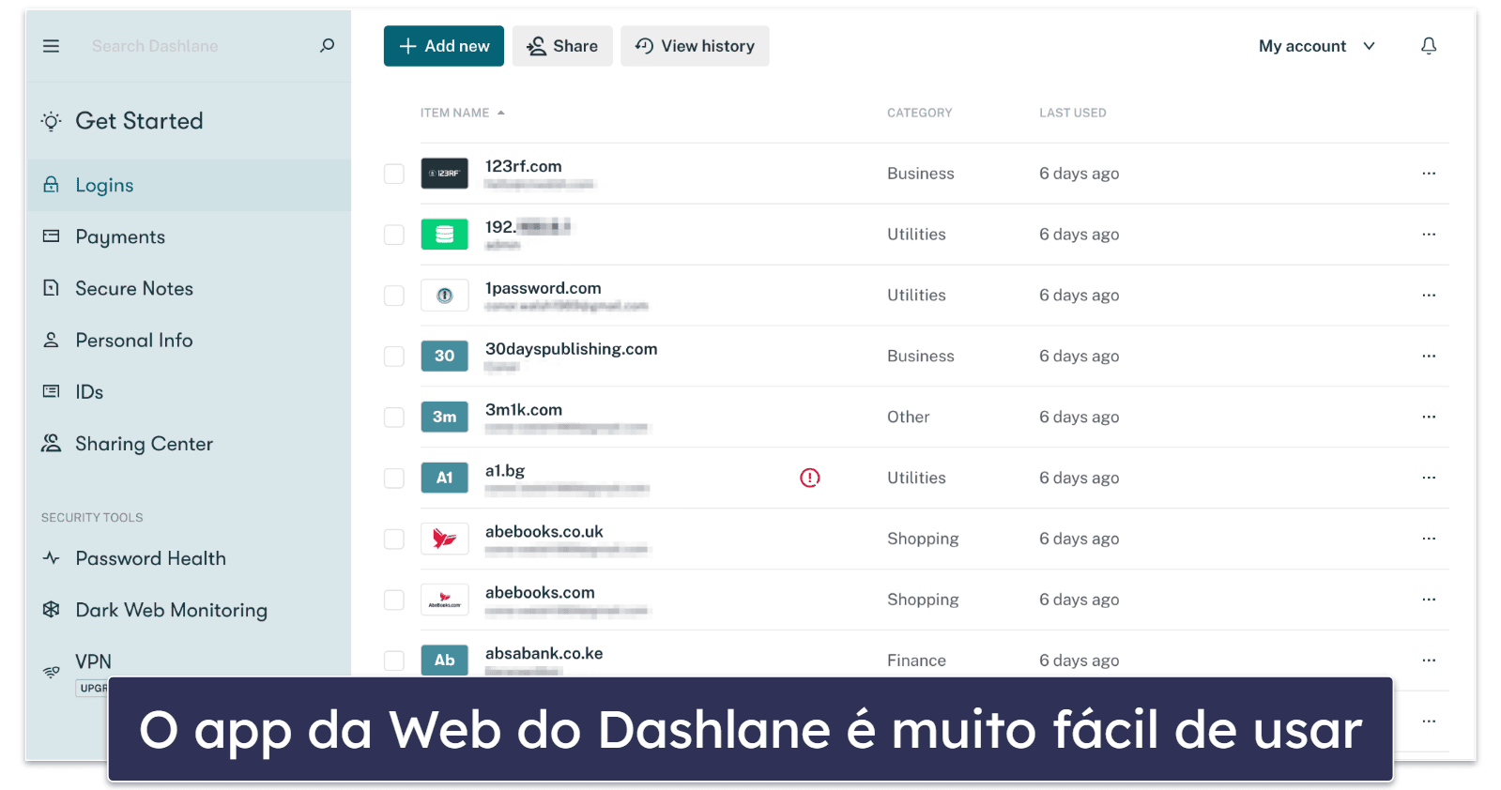Viewport: 1501px width, 790px height.
Task: Click the Share button
Action: click(x=562, y=46)
